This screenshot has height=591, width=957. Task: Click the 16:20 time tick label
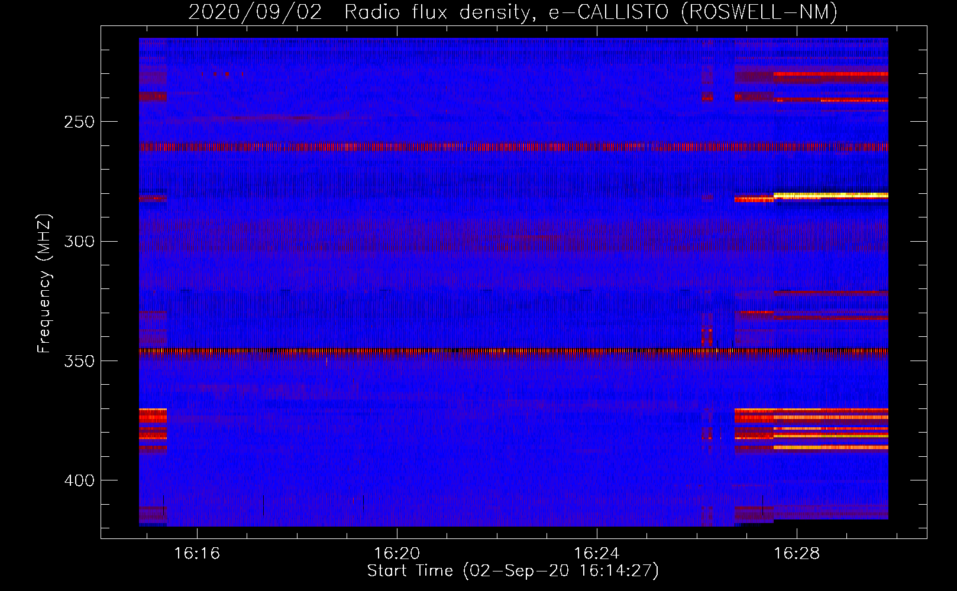pyautogui.click(x=397, y=554)
